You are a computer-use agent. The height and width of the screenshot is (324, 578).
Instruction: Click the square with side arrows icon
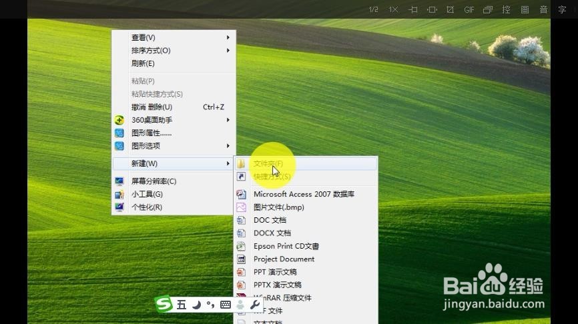432,9
